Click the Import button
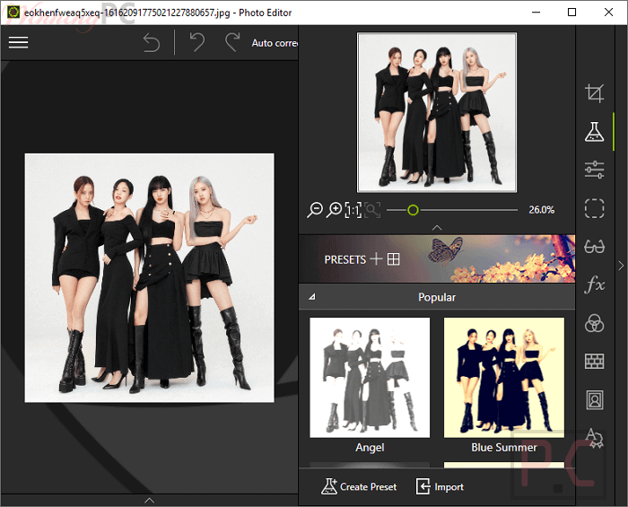 click(440, 486)
